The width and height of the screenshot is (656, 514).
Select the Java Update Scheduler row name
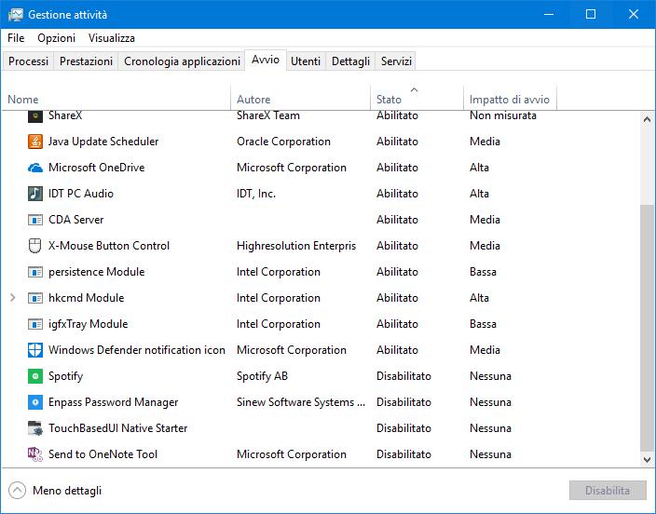click(x=103, y=142)
